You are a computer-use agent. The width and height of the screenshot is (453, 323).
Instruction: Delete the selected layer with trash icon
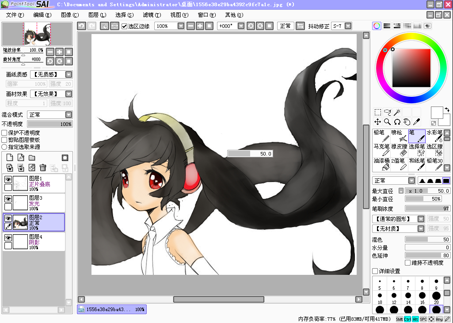[43, 167]
